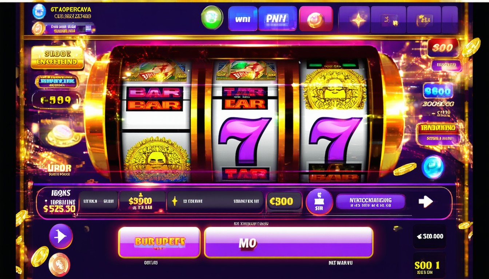
Task: Click the red 300 badge
Action: 443,48
